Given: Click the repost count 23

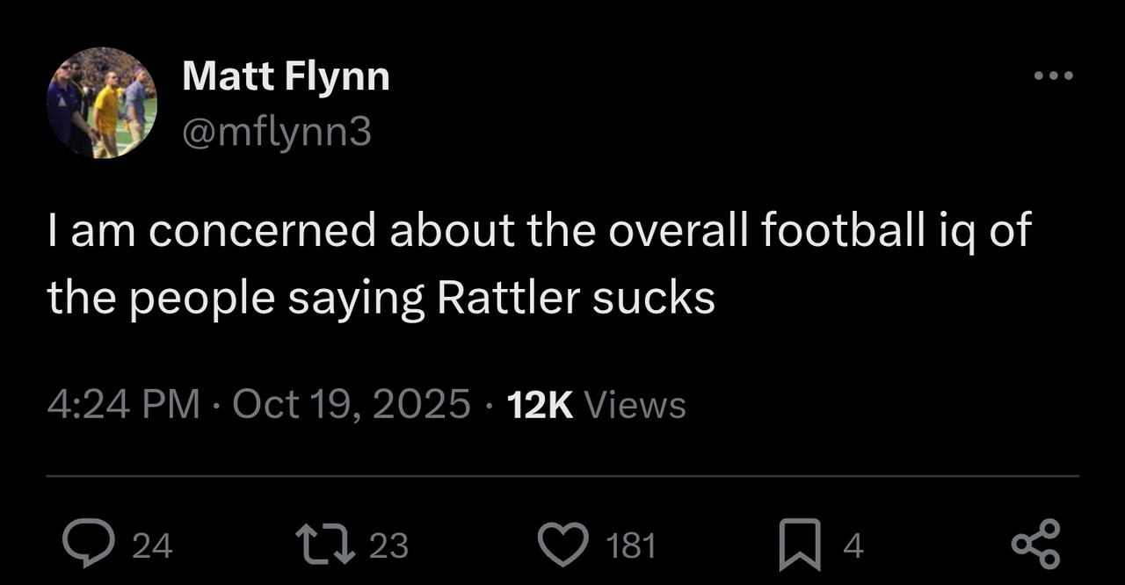Looking at the screenshot, I should 388,546.
